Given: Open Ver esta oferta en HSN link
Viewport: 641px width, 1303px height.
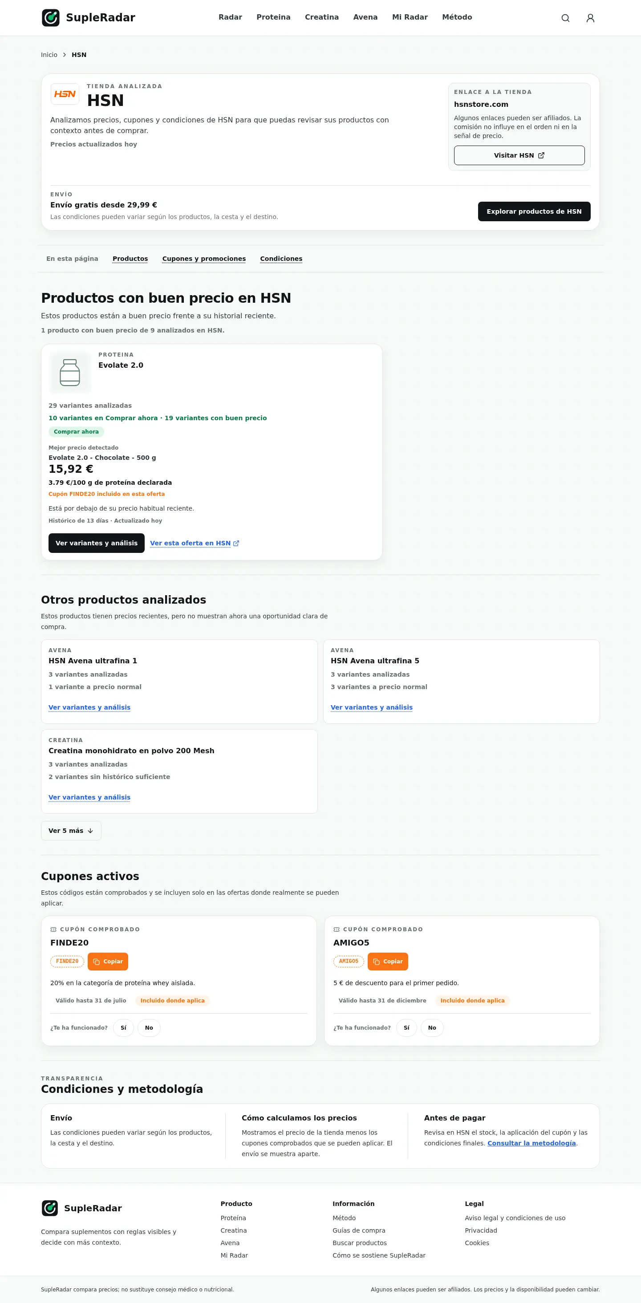Looking at the screenshot, I should point(195,543).
